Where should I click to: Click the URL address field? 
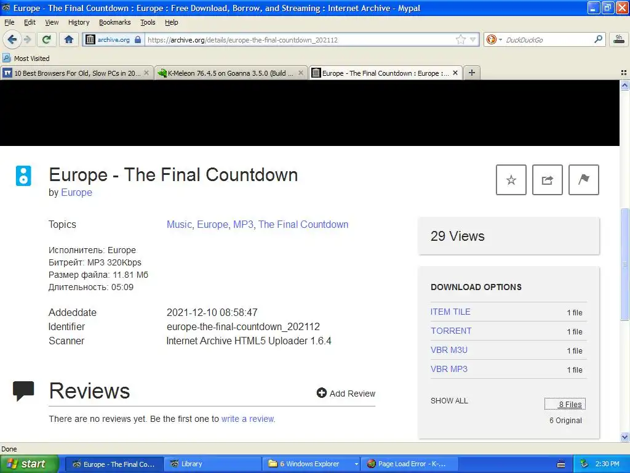(300, 40)
